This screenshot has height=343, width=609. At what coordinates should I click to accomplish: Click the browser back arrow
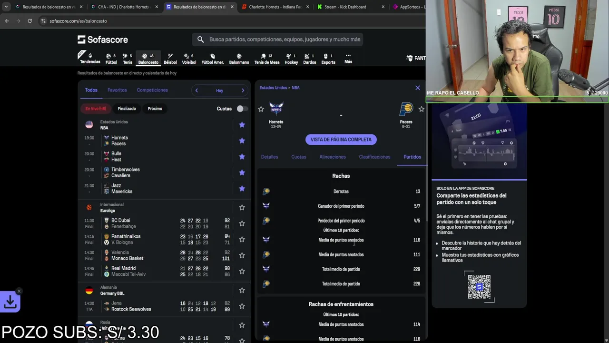pos(7,21)
